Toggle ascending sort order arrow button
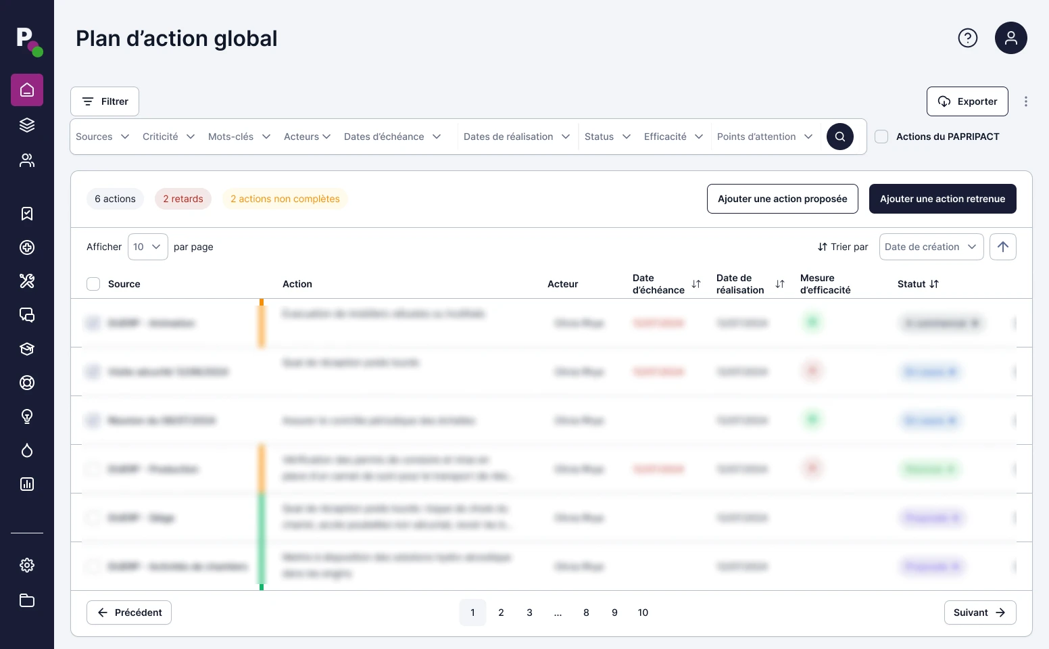1049x649 pixels. coord(1002,247)
